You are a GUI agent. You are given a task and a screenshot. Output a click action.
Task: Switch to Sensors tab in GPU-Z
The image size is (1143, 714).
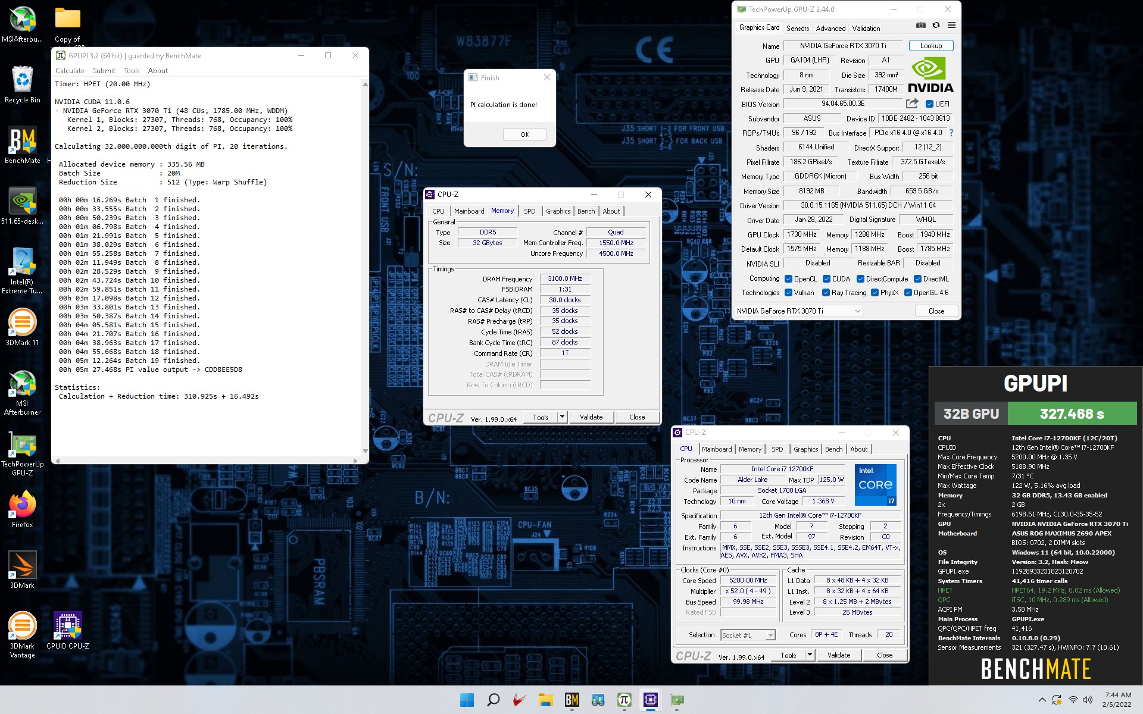[798, 29]
